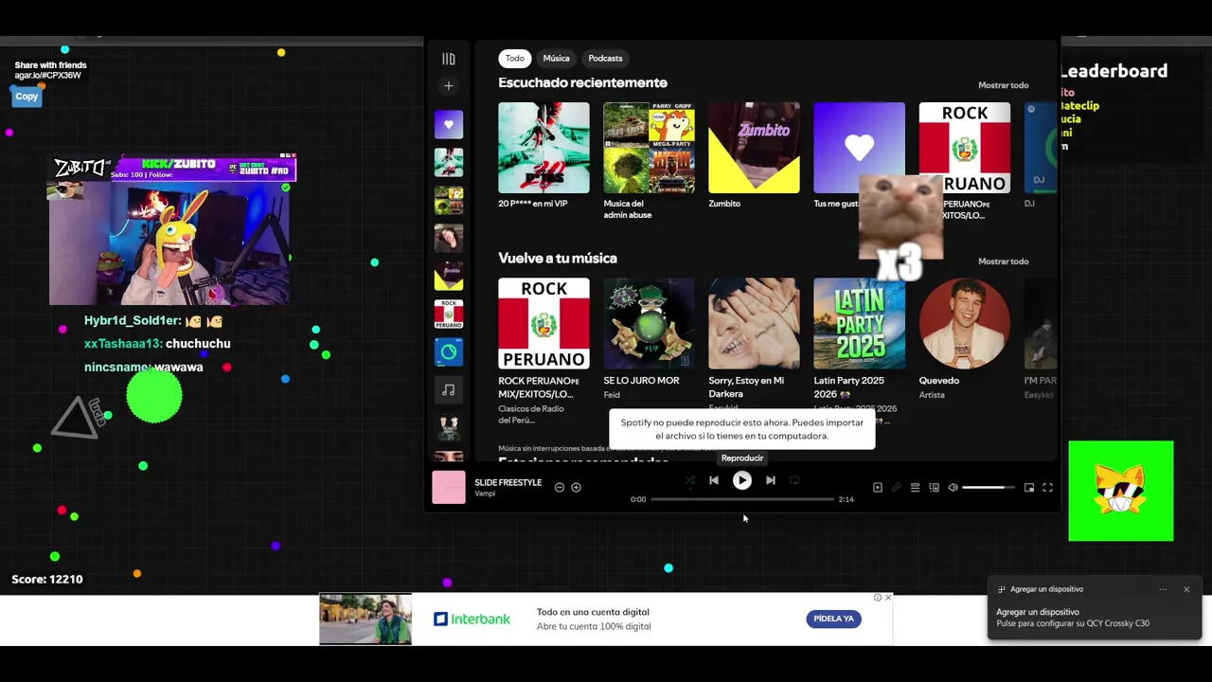Viewport: 1212px width, 682px height.
Task: Click Mostrar todo for Escuchado recientemente
Action: (x=1003, y=85)
